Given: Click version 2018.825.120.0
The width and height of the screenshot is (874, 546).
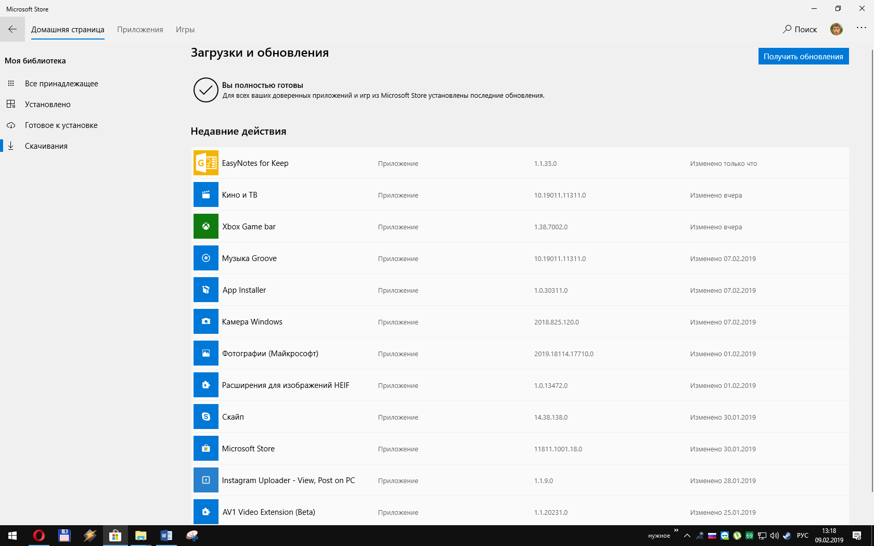Looking at the screenshot, I should tap(557, 322).
